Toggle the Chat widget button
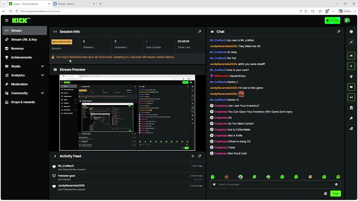This screenshot has width=358, height=201. coord(351,87)
